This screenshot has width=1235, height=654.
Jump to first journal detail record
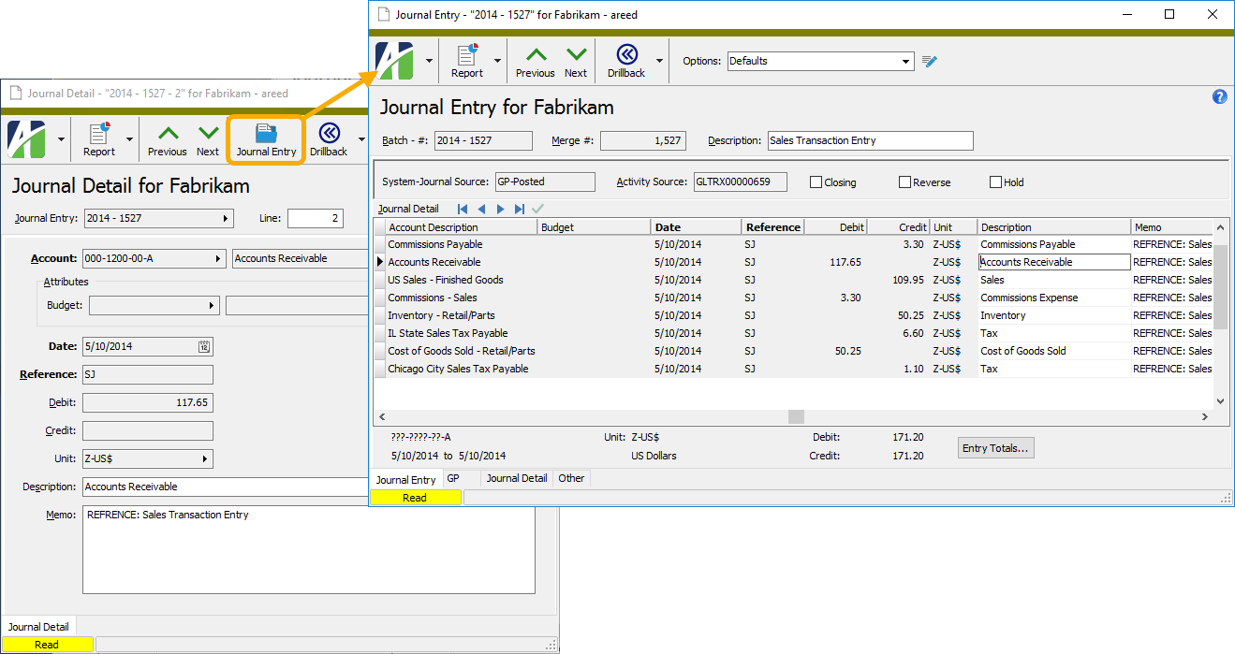pos(463,210)
